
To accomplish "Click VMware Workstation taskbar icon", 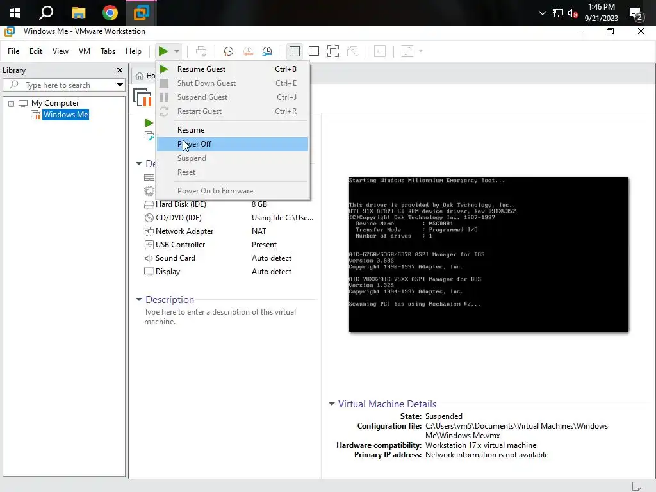I will [x=142, y=13].
